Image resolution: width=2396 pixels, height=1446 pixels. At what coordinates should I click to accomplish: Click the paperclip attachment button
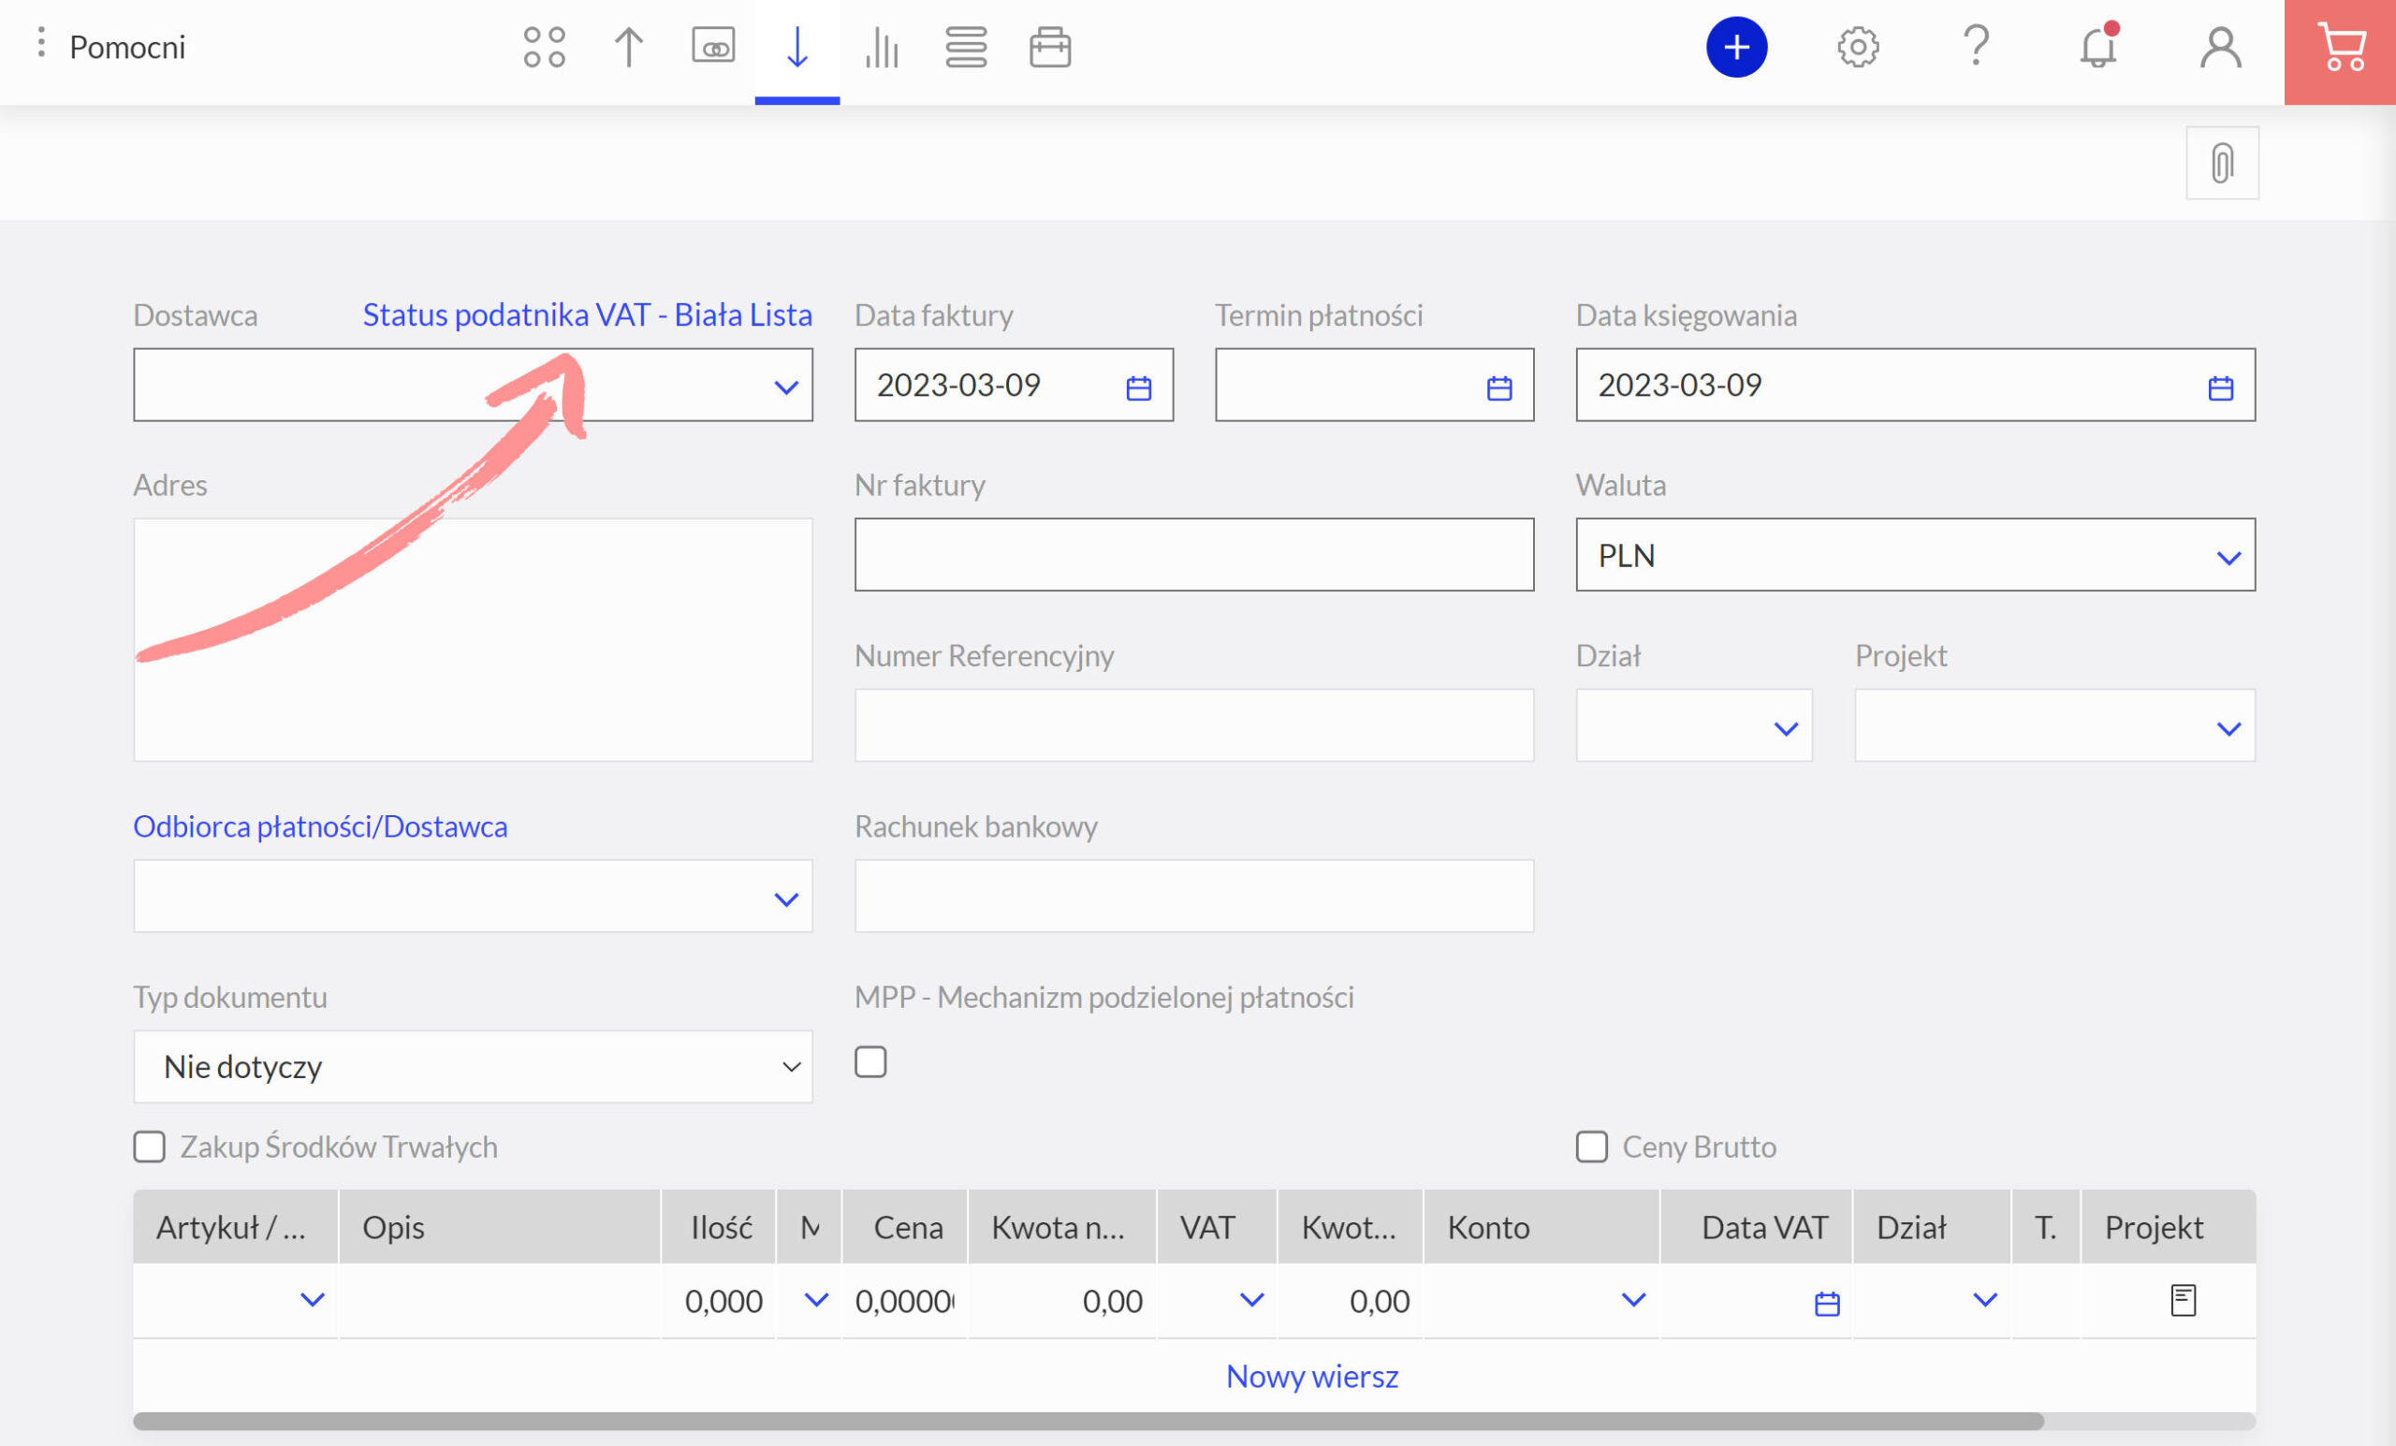pos(2222,163)
